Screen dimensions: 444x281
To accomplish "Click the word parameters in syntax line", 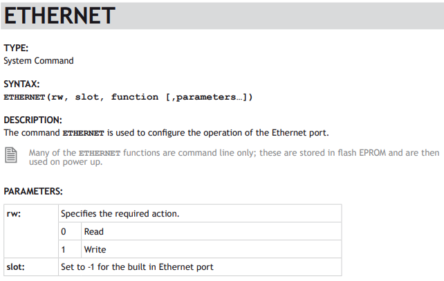I will coord(206,98).
